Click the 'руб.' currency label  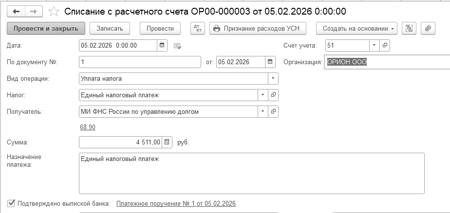tap(184, 142)
